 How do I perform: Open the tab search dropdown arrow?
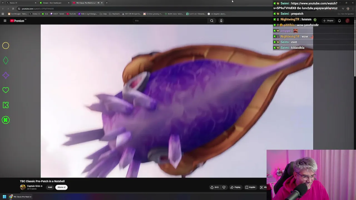[3, 3]
